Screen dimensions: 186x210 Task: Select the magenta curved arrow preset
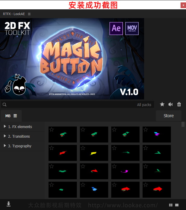coord(125,171)
